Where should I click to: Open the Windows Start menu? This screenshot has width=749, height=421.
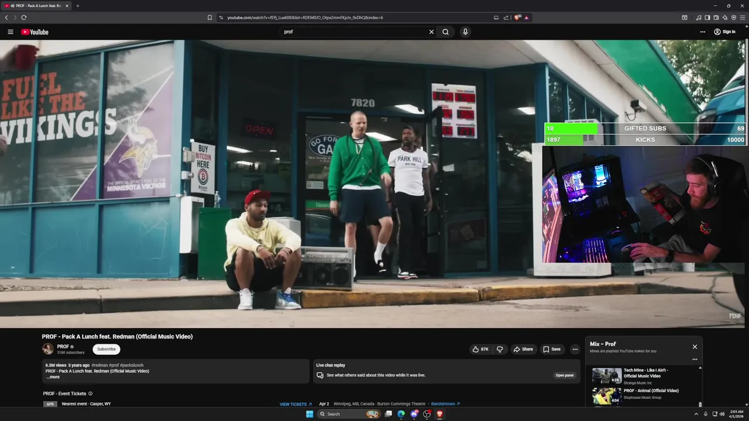pyautogui.click(x=310, y=414)
